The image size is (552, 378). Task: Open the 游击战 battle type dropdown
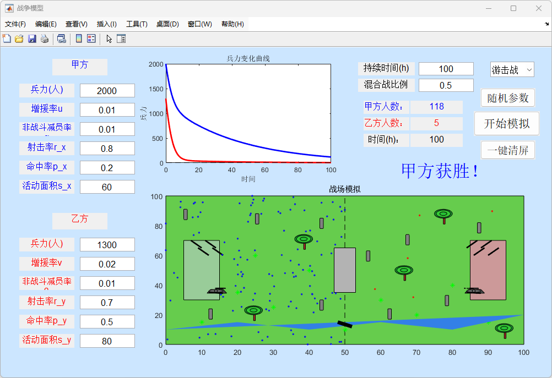pos(512,70)
